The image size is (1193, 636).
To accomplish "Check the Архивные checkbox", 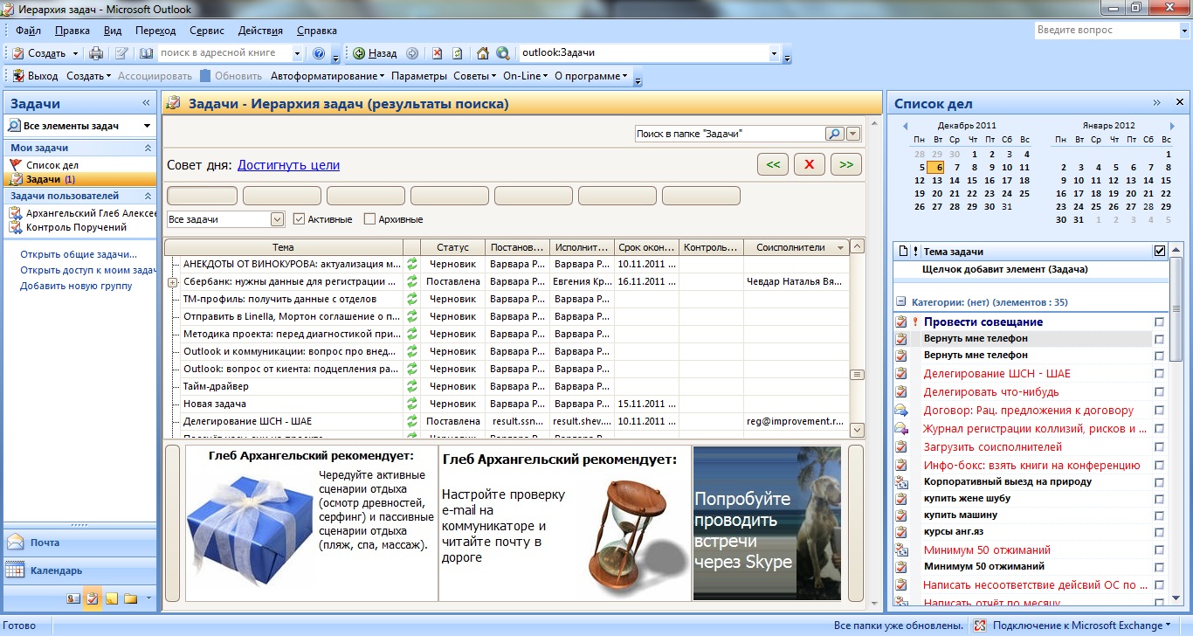I will click(369, 219).
